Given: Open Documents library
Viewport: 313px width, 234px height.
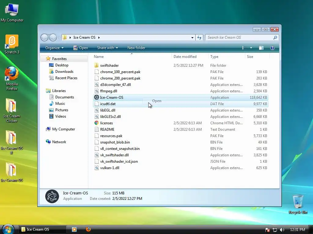Looking at the screenshot, I should [x=64, y=97].
